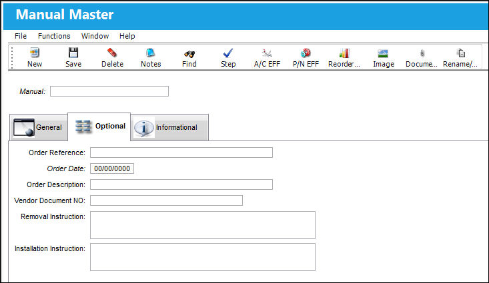Click the Installation Instruction text area
Image resolution: width=489 pixels, height=283 pixels.
pyautogui.click(x=203, y=257)
